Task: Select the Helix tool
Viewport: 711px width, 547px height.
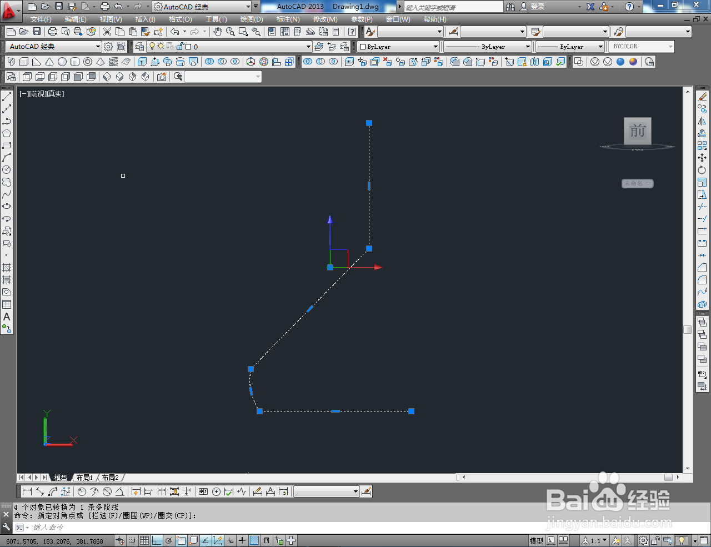Action: [113, 62]
